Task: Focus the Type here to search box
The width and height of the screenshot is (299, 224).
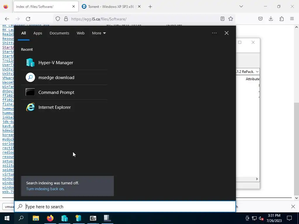Action: tap(125, 207)
